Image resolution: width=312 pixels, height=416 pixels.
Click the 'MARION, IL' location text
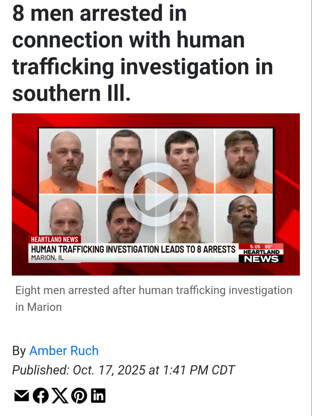47,258
